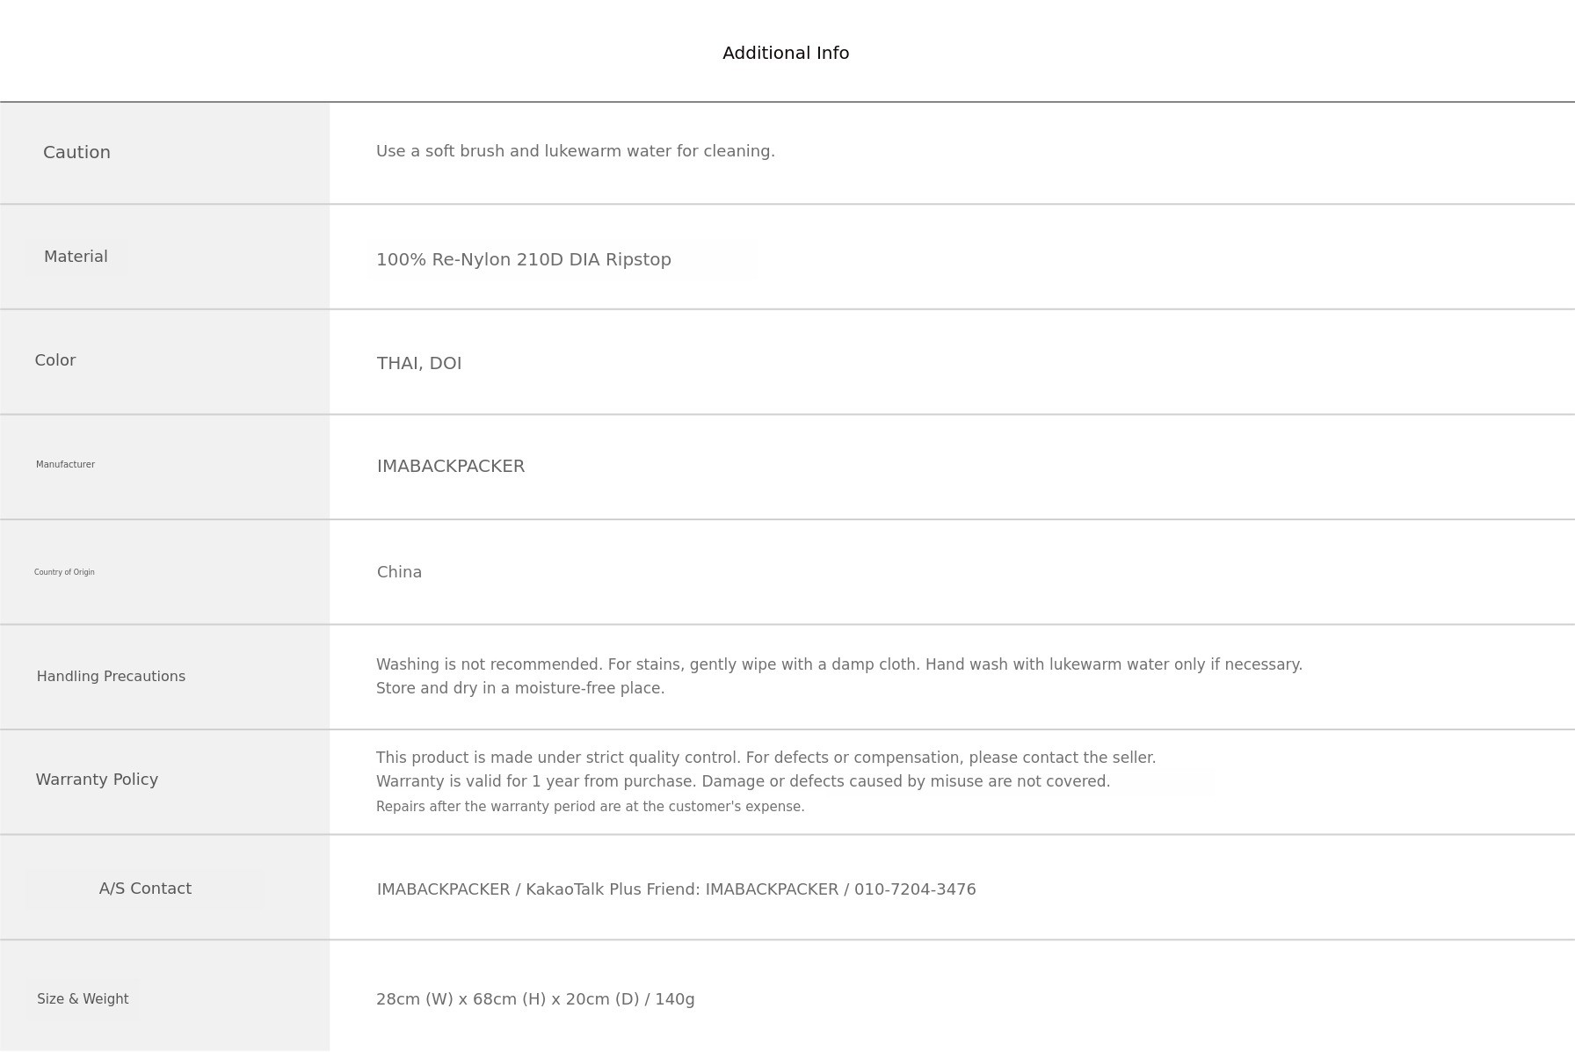
Task: Click the Additional Info heading
Action: (786, 54)
